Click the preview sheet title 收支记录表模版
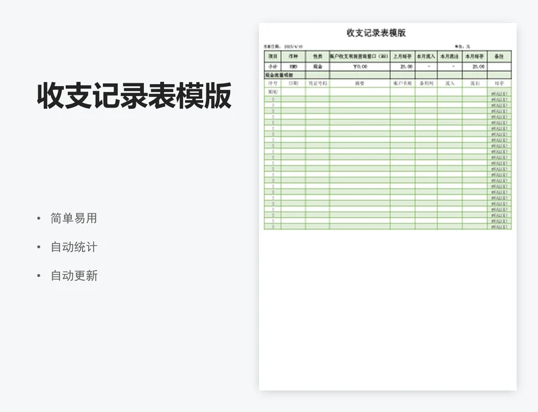Viewport: 538px width, 412px height. (376, 33)
